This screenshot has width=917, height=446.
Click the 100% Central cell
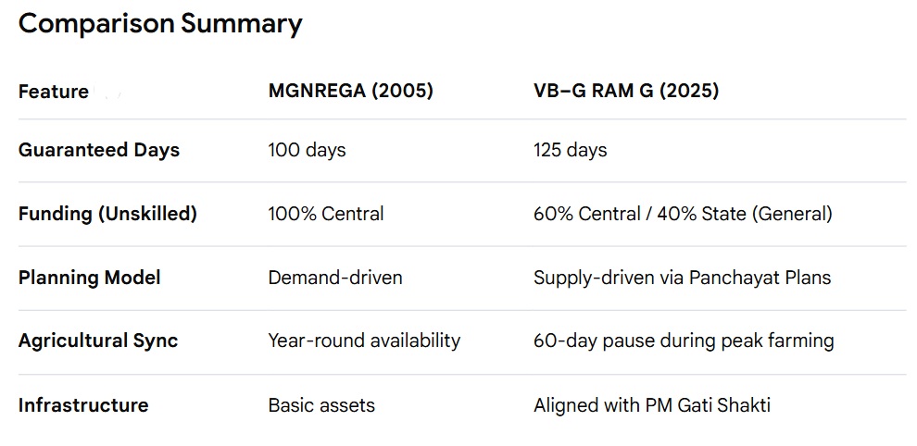click(326, 214)
